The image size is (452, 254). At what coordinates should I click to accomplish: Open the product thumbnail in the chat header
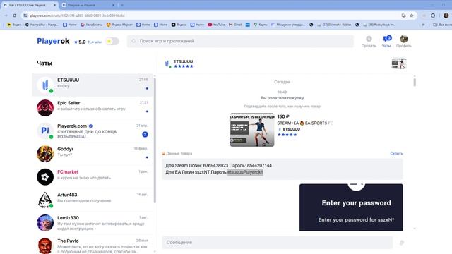pyautogui.click(x=399, y=64)
